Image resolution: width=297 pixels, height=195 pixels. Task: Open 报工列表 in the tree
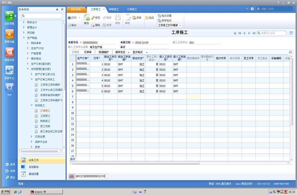(45, 126)
